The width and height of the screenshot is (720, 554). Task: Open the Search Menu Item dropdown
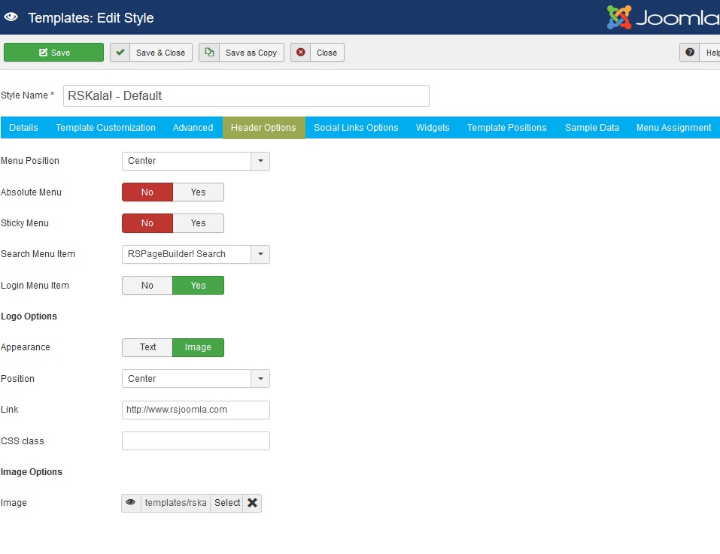coord(196,254)
